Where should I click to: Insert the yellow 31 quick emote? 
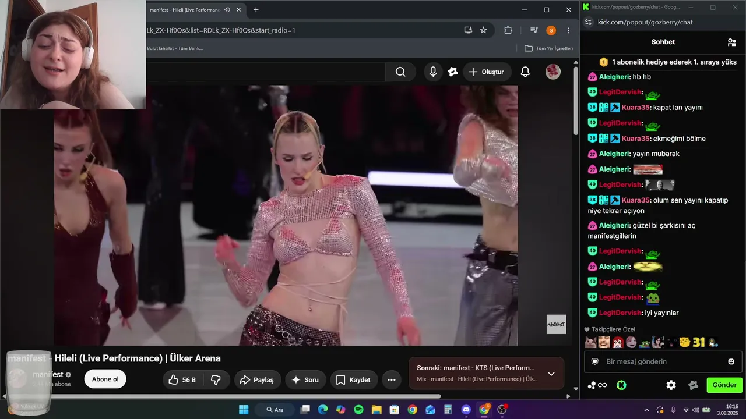pos(699,342)
